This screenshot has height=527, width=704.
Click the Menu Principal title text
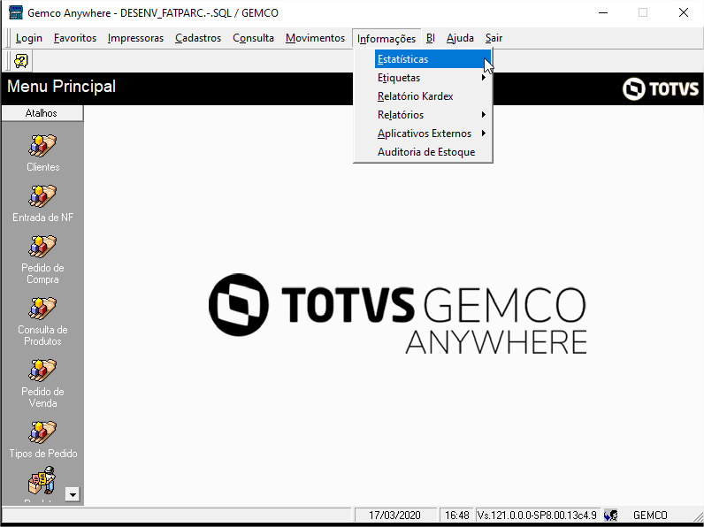(62, 86)
